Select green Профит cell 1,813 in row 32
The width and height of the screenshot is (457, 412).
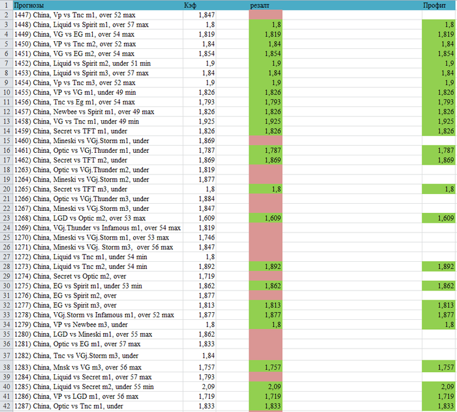click(x=439, y=305)
